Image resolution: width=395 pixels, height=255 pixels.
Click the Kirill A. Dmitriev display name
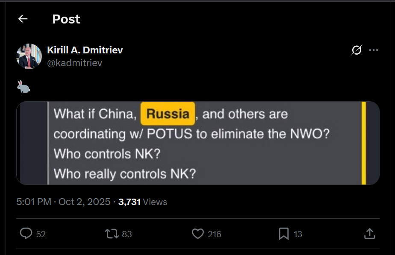85,50
